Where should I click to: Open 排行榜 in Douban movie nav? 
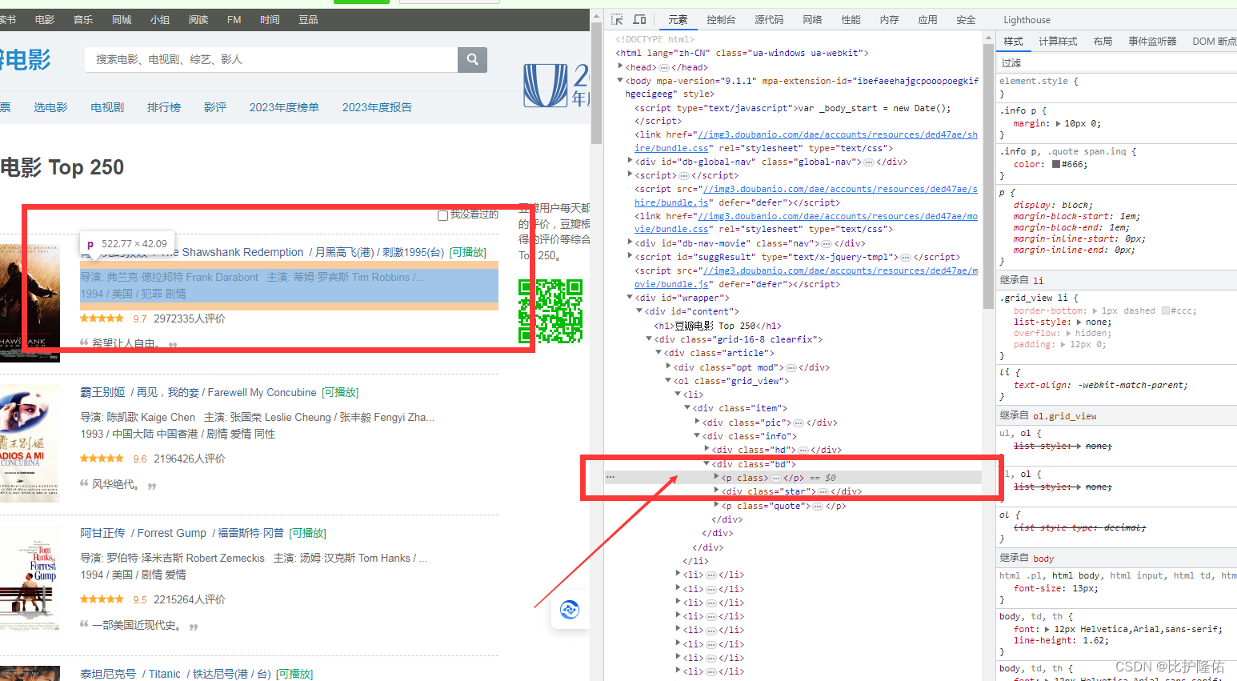pyautogui.click(x=164, y=107)
